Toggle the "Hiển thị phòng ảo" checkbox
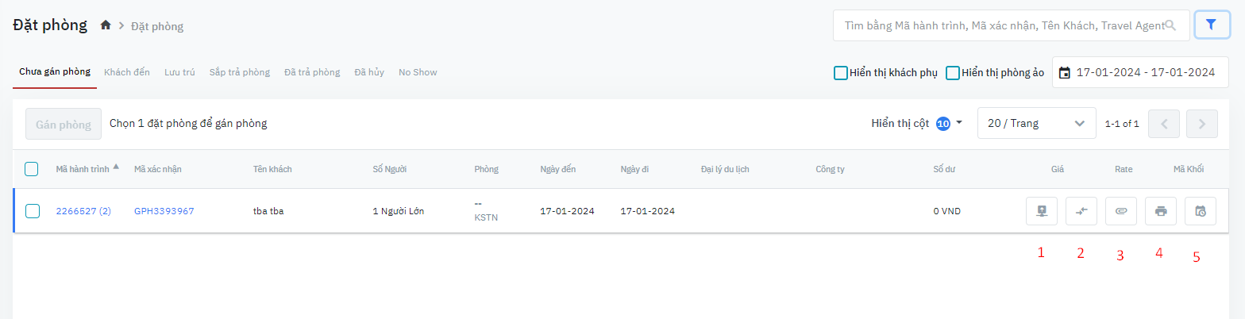Screen dimensions: 1245x319 click(953, 73)
